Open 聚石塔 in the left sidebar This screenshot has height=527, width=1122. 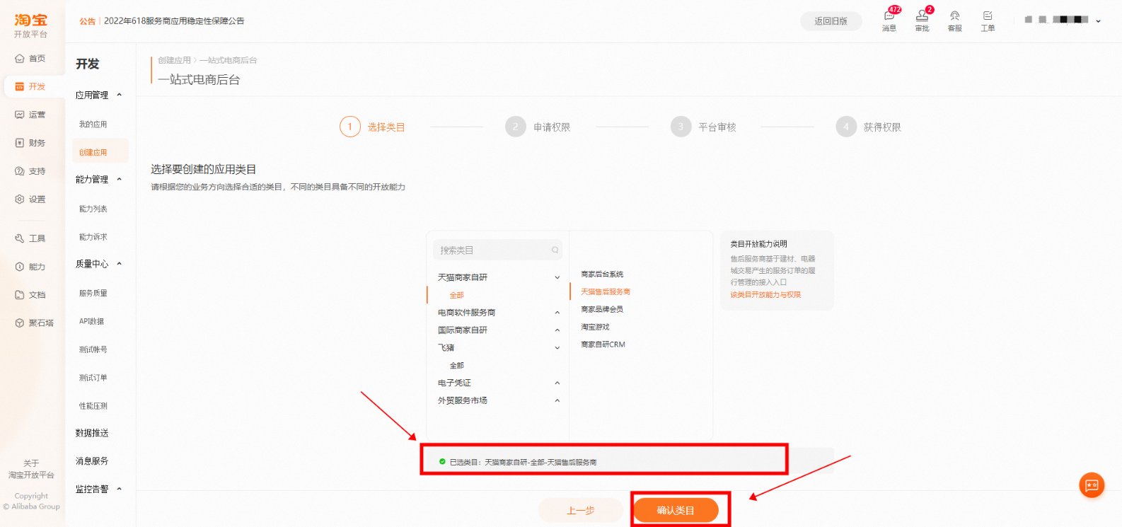pyautogui.click(x=34, y=323)
